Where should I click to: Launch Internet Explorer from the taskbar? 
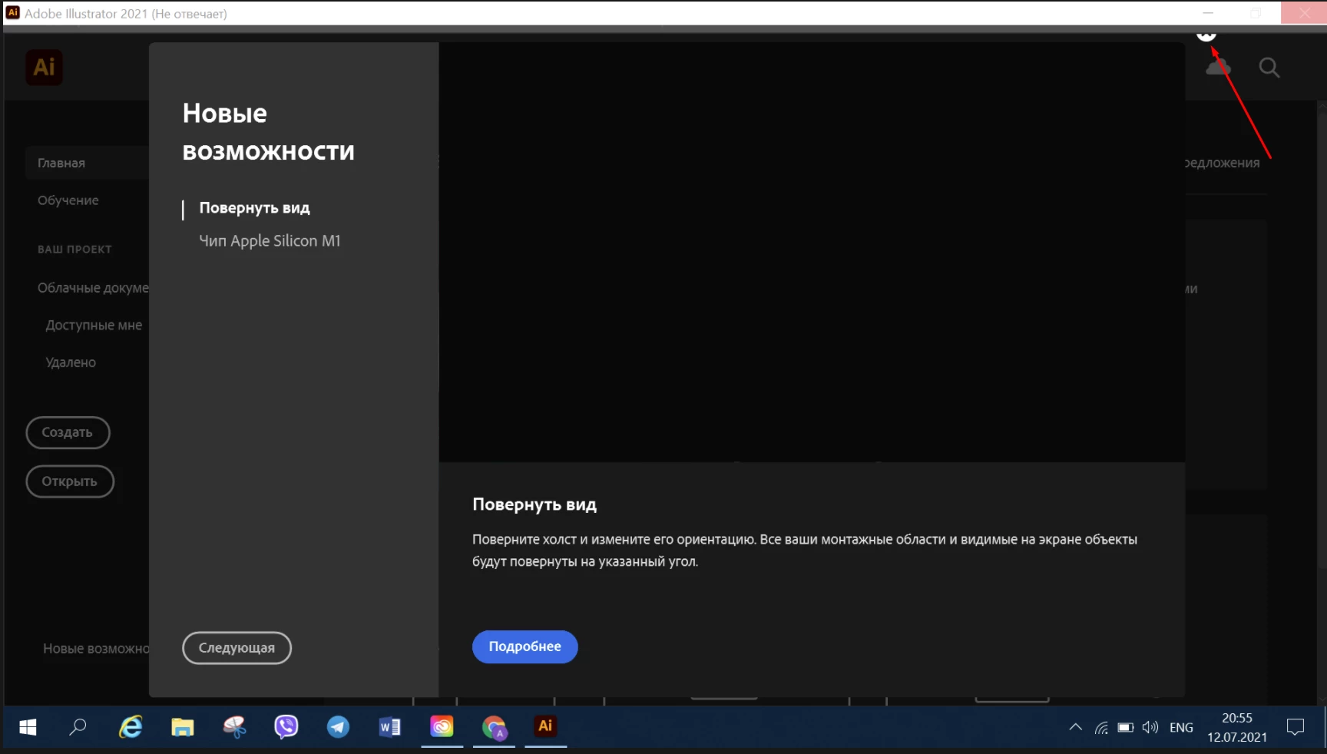pyautogui.click(x=131, y=727)
